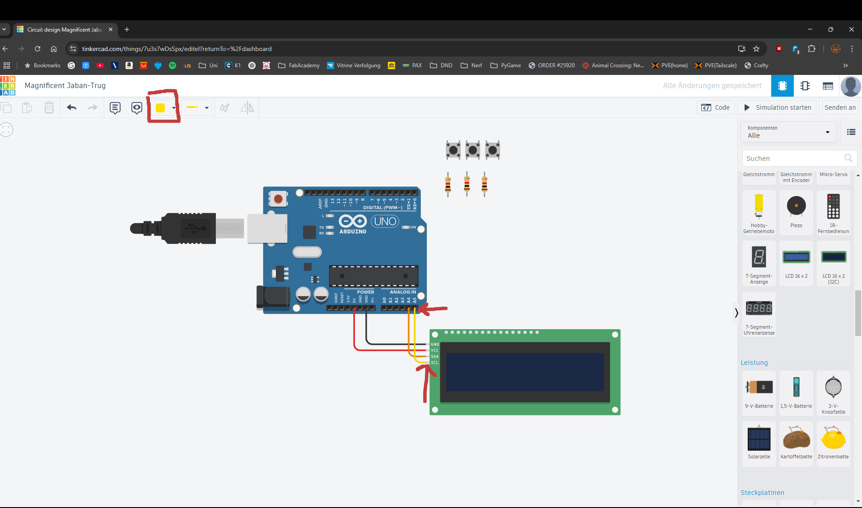Viewport: 862px width, 508px height.
Task: Select the Solarzelle component
Action: coord(759,443)
